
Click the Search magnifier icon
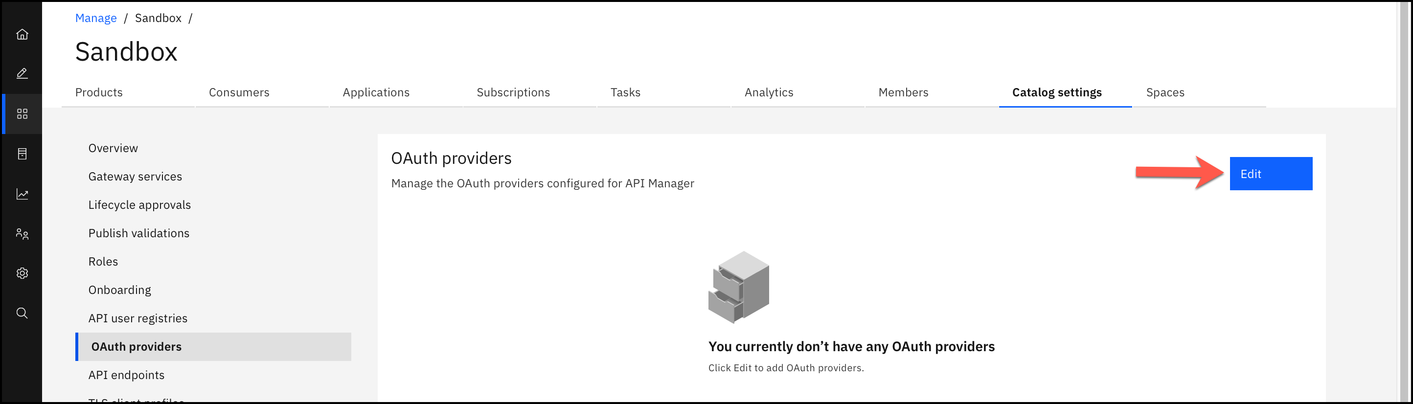pos(22,313)
